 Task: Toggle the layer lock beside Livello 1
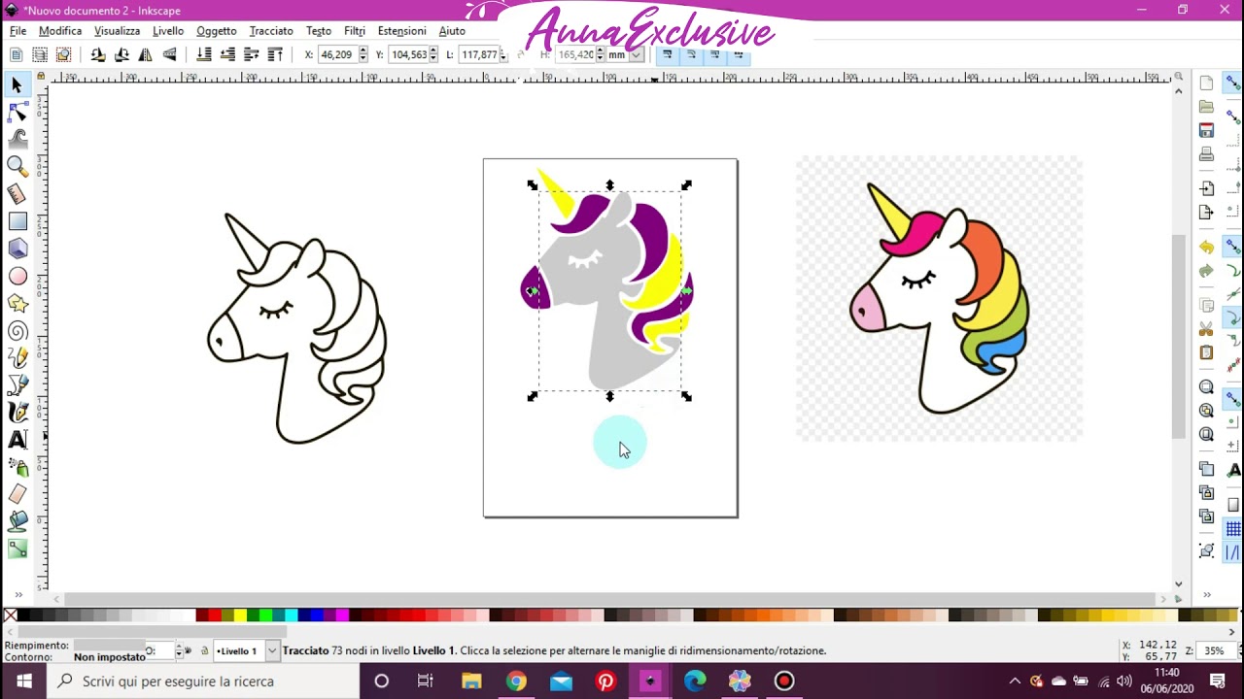[204, 650]
